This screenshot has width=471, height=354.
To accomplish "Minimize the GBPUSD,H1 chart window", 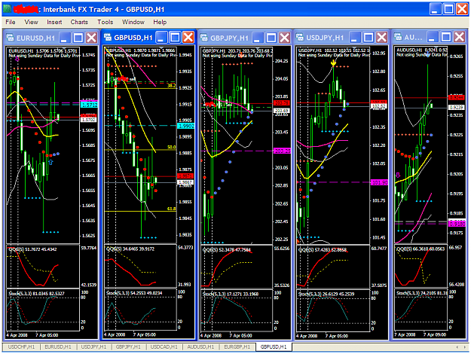I will (x=161, y=38).
